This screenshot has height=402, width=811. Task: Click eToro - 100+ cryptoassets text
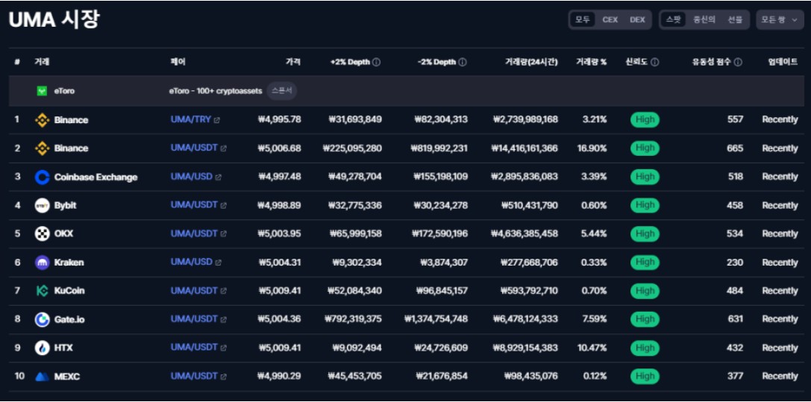point(215,91)
